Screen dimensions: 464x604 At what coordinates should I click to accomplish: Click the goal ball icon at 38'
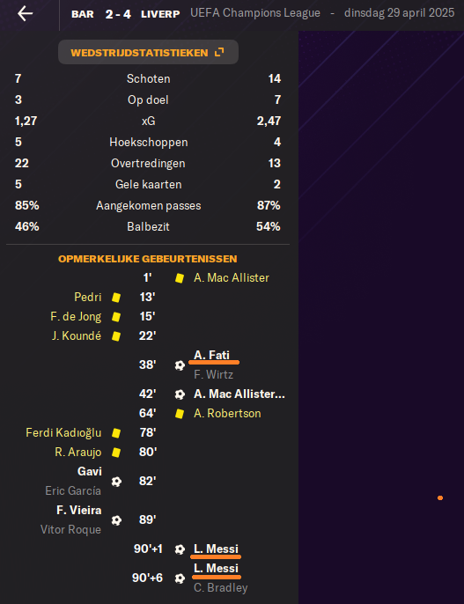click(180, 365)
